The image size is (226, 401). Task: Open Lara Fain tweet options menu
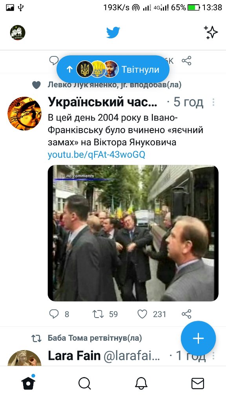213,356
